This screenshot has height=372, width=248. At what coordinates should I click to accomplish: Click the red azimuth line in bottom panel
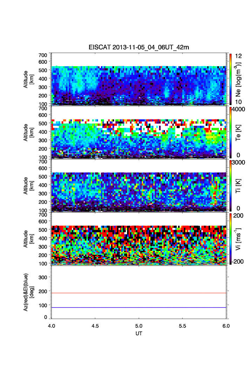click(139, 293)
